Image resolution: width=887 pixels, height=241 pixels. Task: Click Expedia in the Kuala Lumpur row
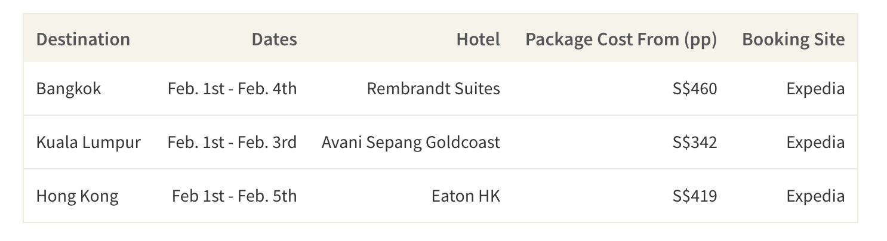point(815,143)
